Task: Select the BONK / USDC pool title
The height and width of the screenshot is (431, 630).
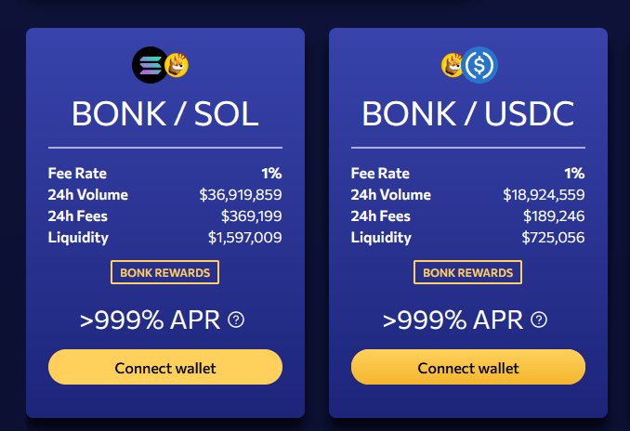Action: click(x=468, y=113)
